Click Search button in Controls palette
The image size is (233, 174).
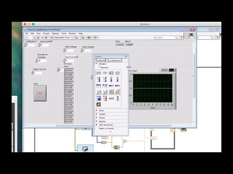point(100,60)
